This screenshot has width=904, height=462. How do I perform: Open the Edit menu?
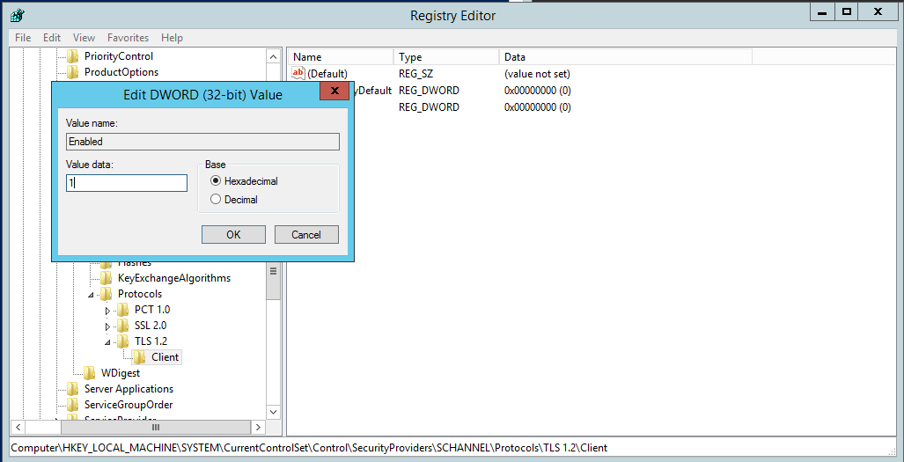52,38
